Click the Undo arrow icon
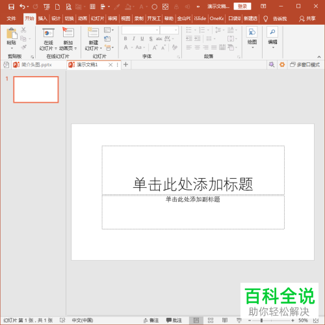Screen dimensions: 325x325 [22, 6]
